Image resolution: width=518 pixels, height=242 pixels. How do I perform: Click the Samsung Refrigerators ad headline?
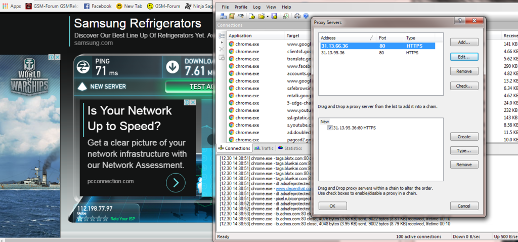tap(138, 23)
